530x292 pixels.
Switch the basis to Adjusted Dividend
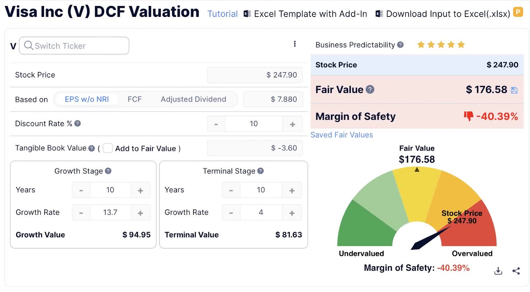click(193, 99)
